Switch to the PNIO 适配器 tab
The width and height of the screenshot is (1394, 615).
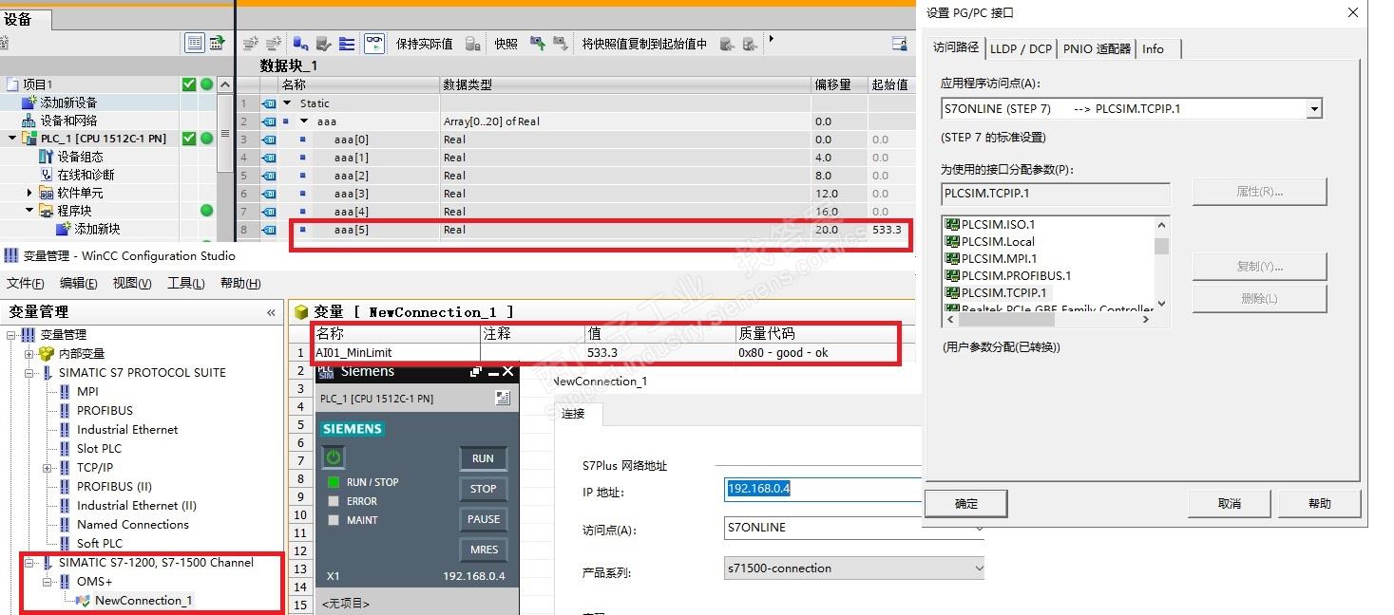coord(1098,49)
